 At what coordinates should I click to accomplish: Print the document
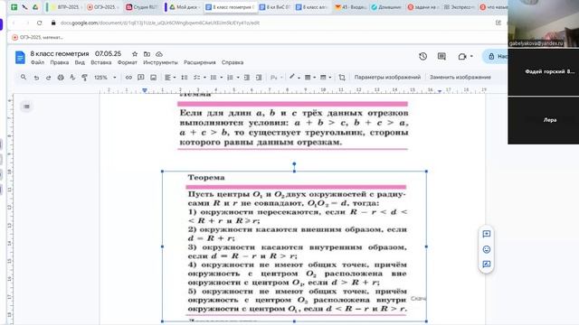61,78
